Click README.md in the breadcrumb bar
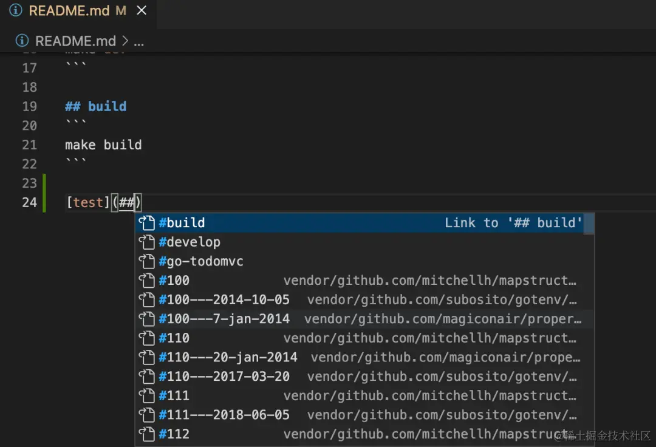This screenshot has width=656, height=447. 75,41
